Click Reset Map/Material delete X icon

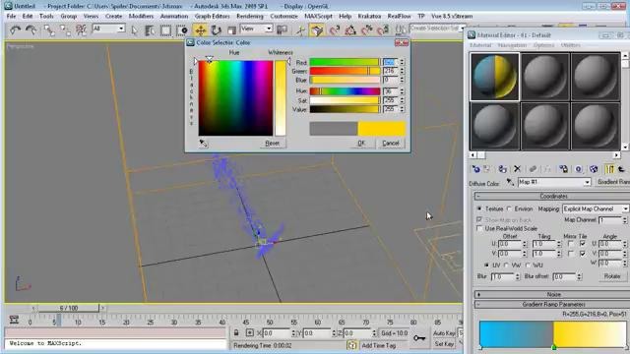518,169
